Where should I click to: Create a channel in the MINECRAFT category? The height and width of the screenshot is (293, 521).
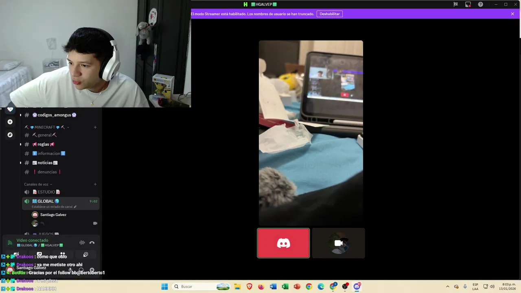(95, 127)
